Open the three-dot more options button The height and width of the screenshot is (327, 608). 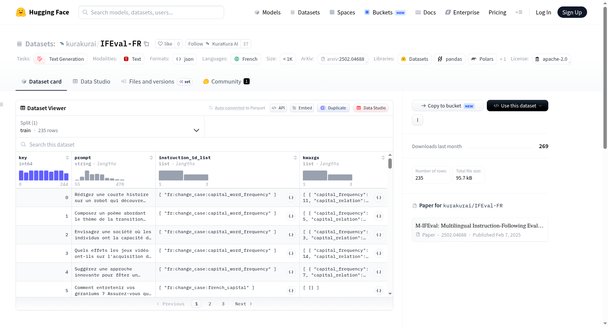(x=418, y=120)
